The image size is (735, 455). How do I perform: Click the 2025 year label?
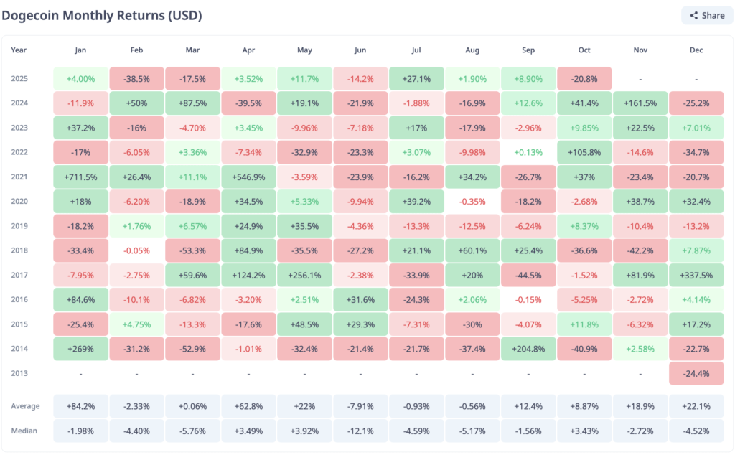pyautogui.click(x=19, y=78)
